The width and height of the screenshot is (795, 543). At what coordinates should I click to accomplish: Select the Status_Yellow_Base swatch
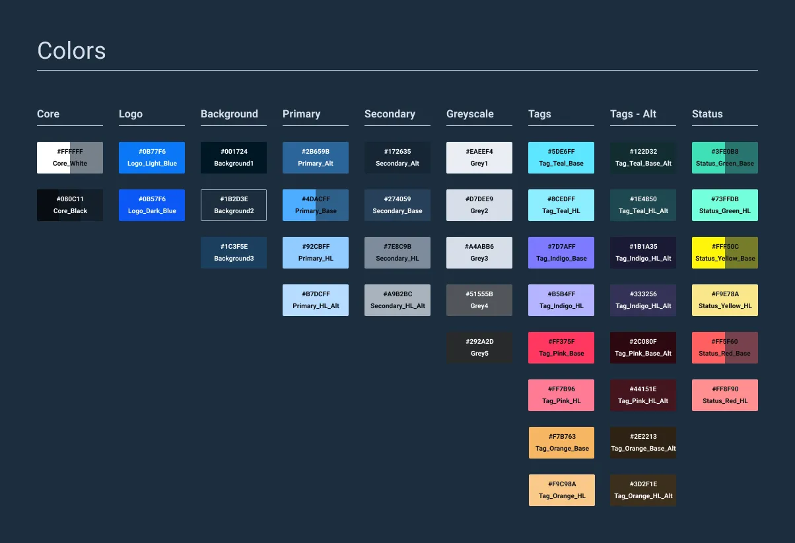click(x=724, y=252)
